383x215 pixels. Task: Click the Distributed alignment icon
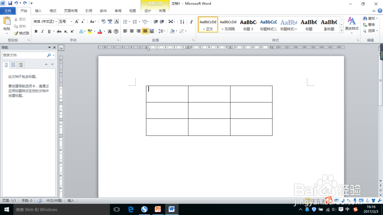(x=152, y=31)
